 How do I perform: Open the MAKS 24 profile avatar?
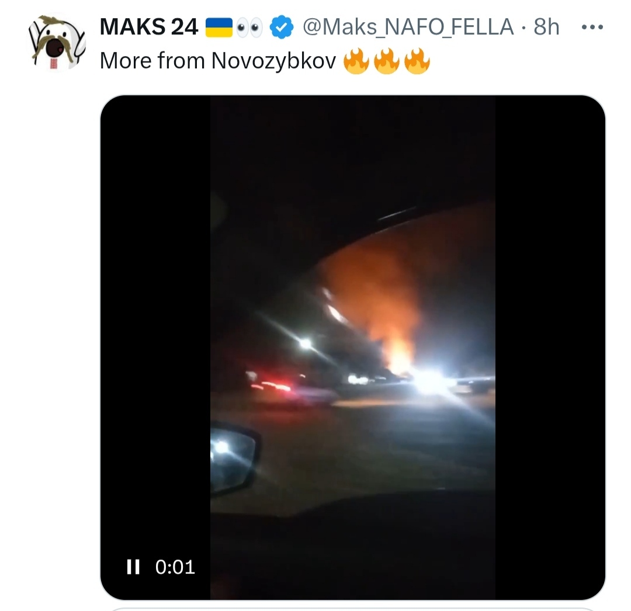[57, 42]
